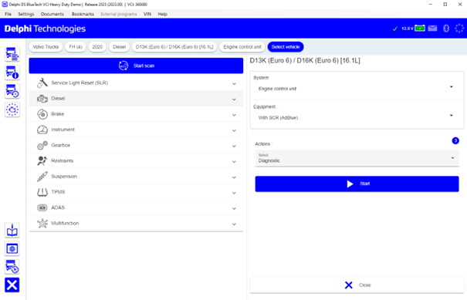Expand the ADAS category chevron
467x300 pixels.
[234, 208]
